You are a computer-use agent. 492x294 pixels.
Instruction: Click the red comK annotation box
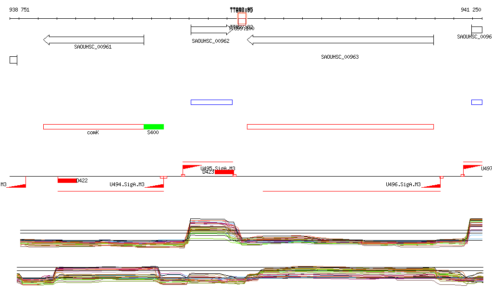coord(94,127)
